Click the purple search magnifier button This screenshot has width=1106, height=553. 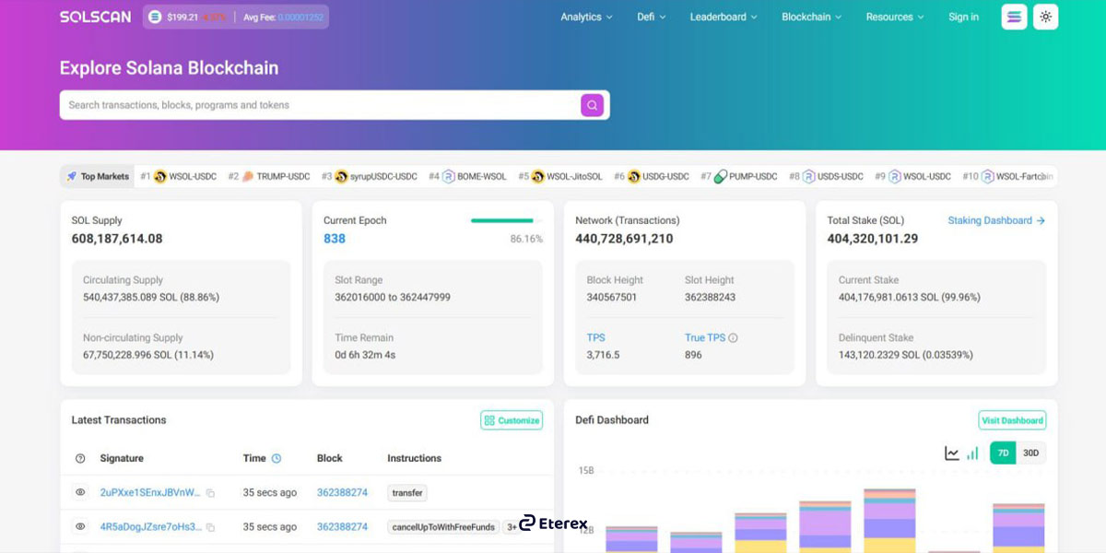click(x=592, y=105)
